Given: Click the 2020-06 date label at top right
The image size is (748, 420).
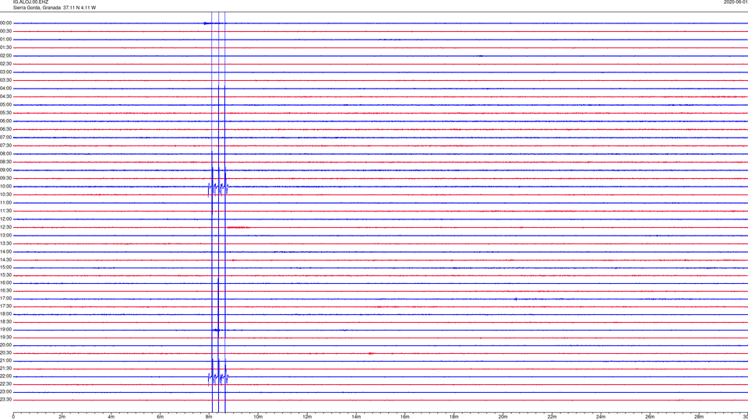Looking at the screenshot, I should (x=736, y=2).
